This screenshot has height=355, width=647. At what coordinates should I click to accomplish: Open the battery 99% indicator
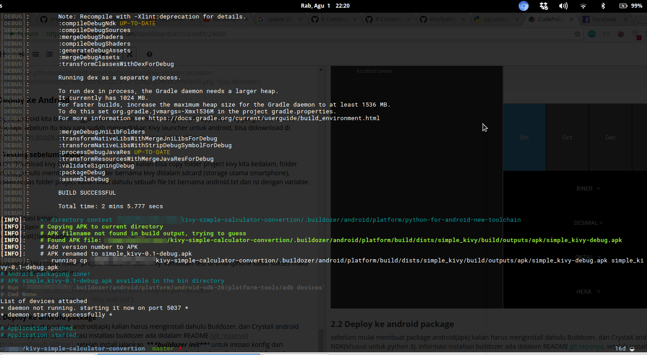(x=631, y=6)
